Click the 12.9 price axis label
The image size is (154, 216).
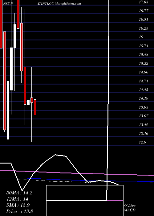tap(143, 142)
